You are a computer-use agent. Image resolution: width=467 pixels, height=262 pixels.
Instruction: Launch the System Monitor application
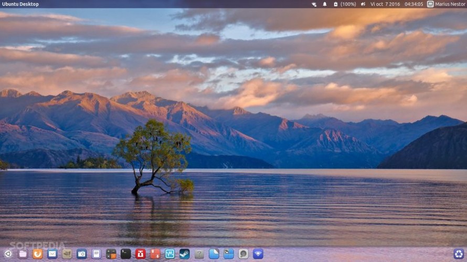(x=169, y=254)
